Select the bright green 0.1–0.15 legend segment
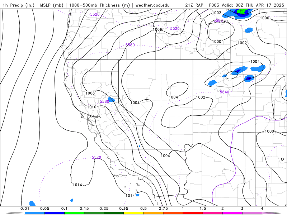This screenshot has height=215, width=287. pos(74,213)
